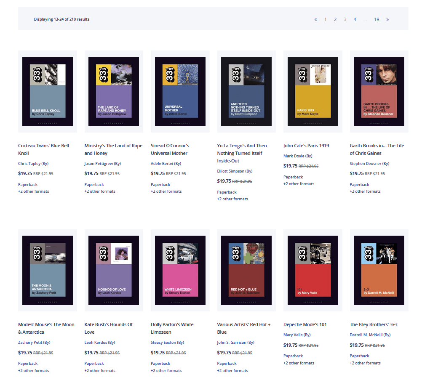The height and width of the screenshot is (388, 422).
Task: Open Modest Mouse's The Moon & Antarctica
Action: pyautogui.click(x=46, y=328)
